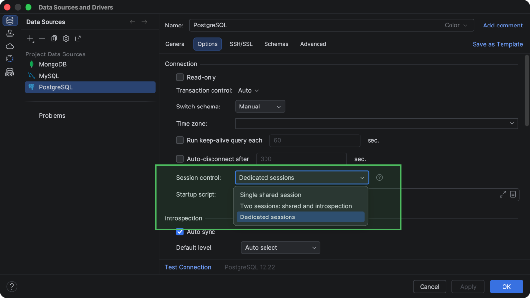Click the make global export arrow icon

[x=78, y=39]
